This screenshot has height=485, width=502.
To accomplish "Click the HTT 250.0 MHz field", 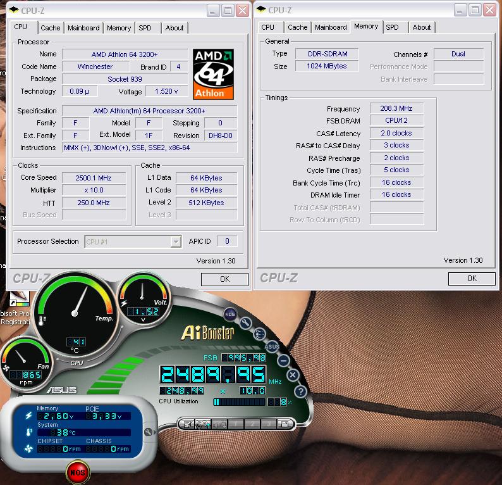I will [94, 203].
